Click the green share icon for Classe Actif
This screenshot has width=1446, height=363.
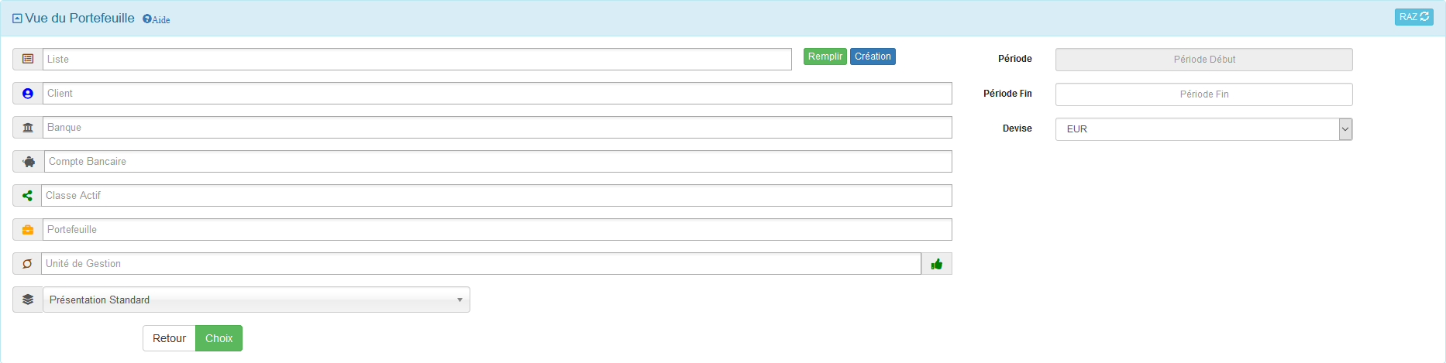[27, 195]
